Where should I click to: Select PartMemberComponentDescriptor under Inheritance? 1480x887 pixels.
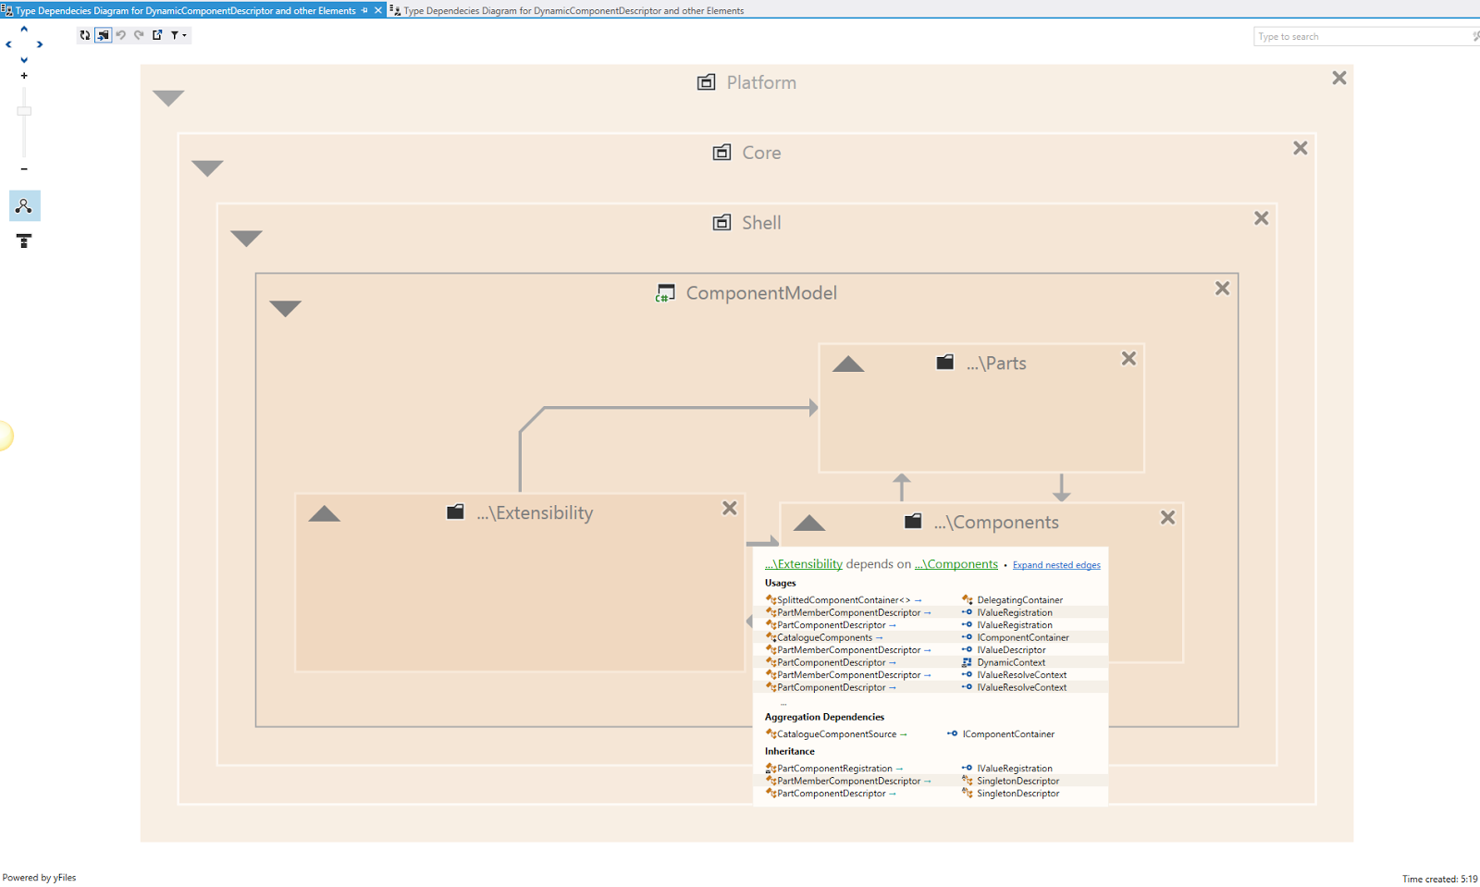[848, 781]
